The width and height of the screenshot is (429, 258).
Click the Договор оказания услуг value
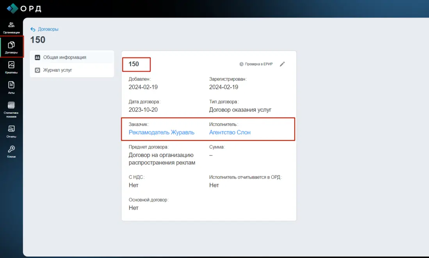[x=240, y=110]
